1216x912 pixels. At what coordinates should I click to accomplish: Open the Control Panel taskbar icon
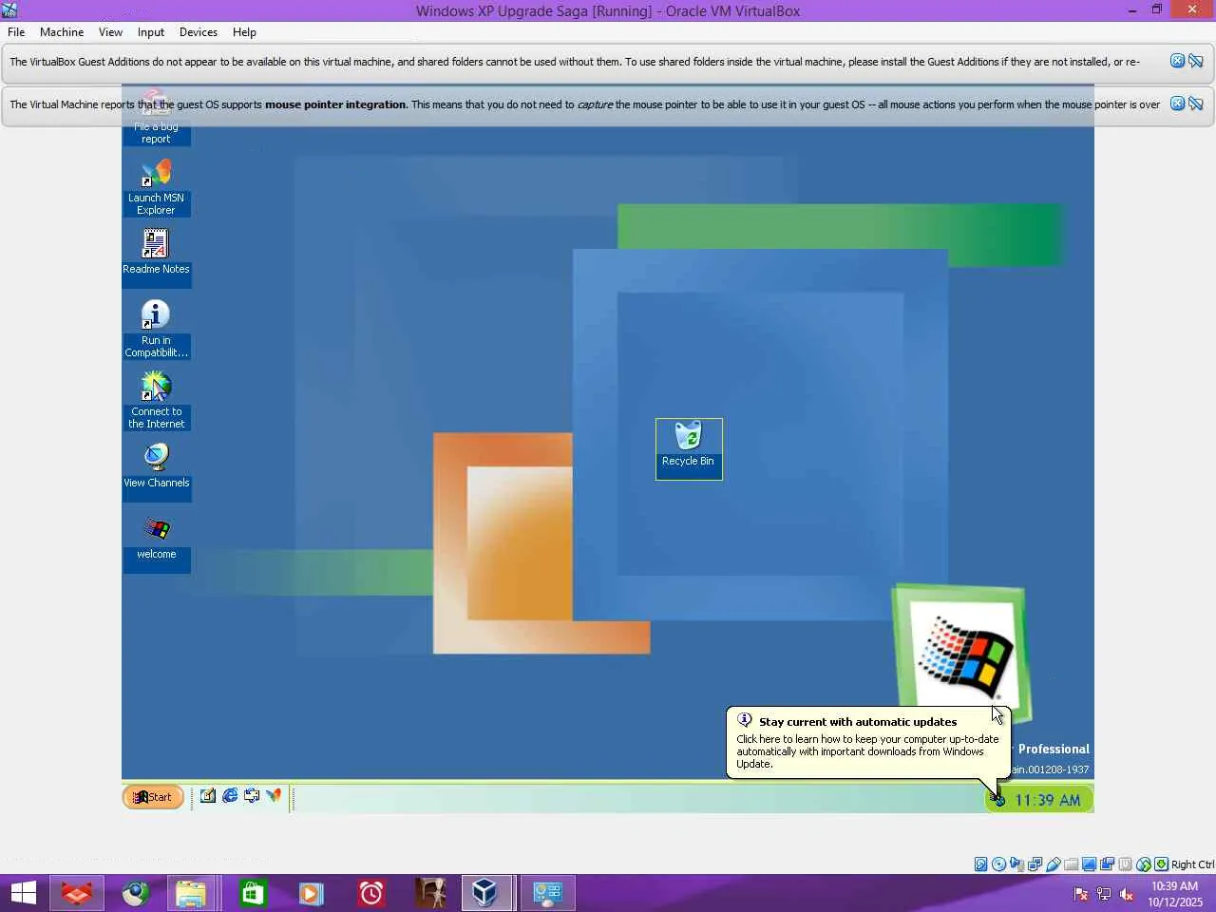pyautogui.click(x=547, y=893)
